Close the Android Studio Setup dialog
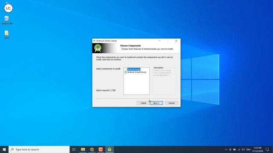273x153 pixels. (176, 41)
